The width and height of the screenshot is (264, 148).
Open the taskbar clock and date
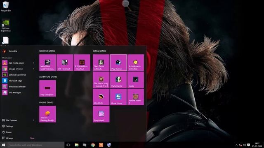(257, 145)
